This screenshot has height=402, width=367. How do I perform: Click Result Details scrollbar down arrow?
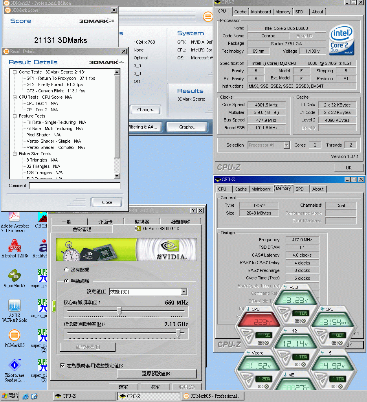(x=117, y=176)
